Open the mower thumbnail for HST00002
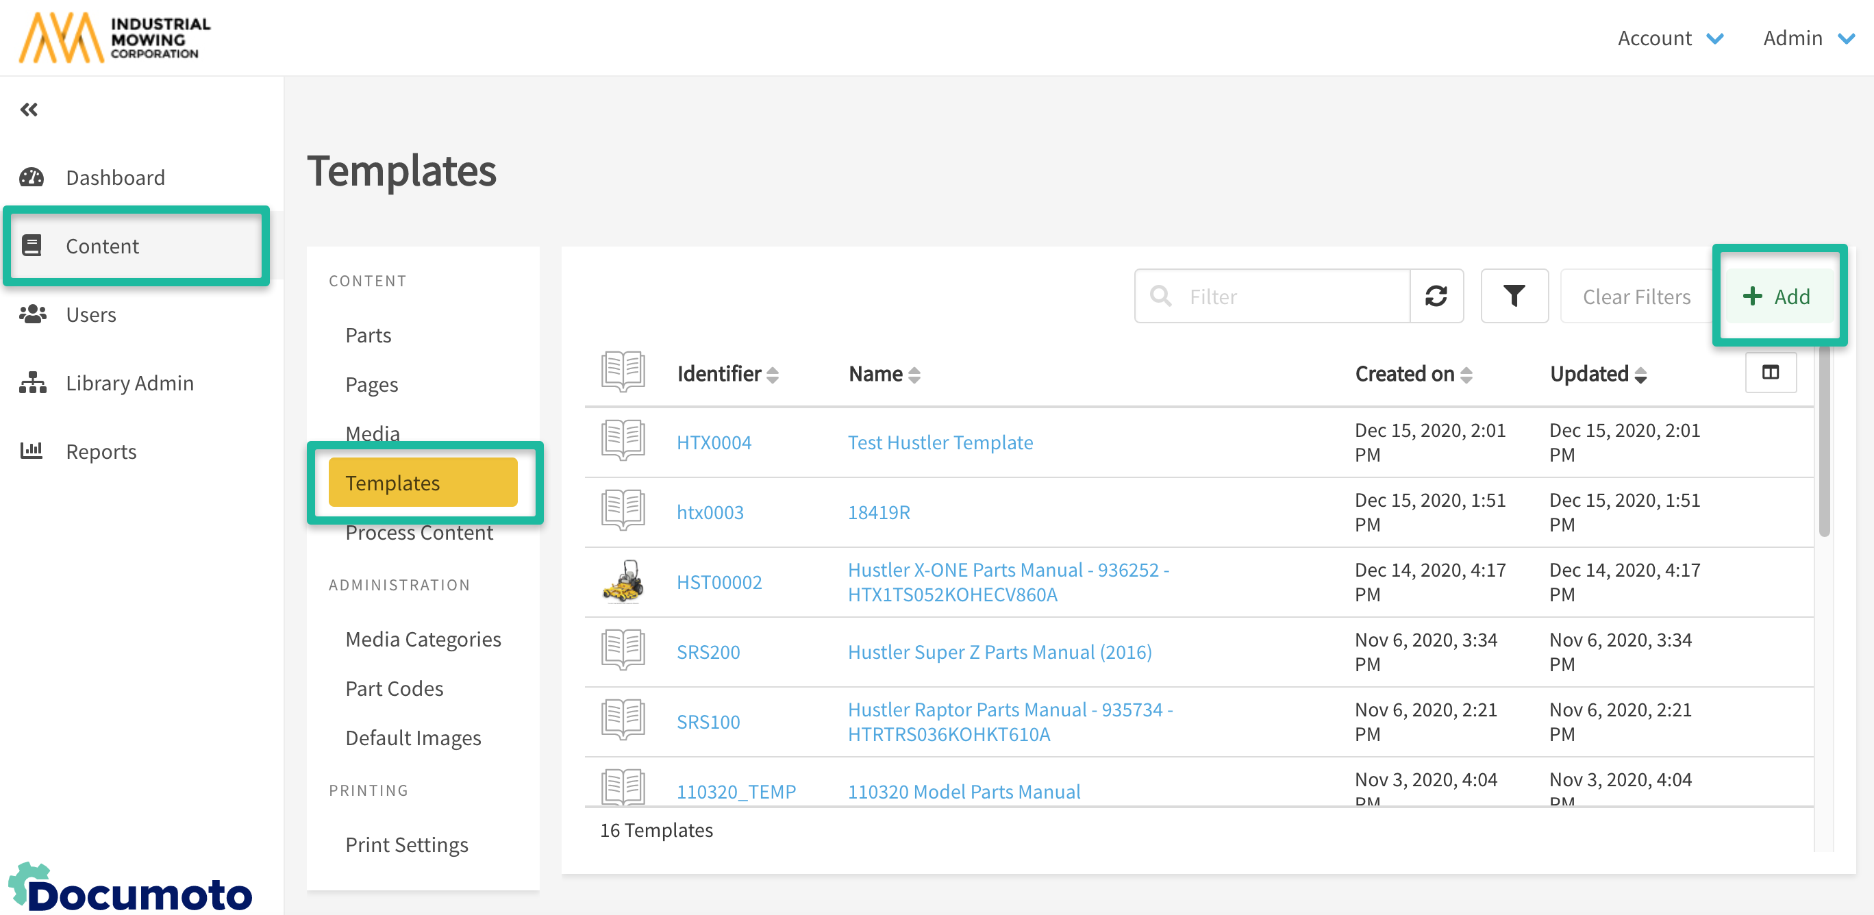Image resolution: width=1874 pixels, height=915 pixels. [x=623, y=581]
